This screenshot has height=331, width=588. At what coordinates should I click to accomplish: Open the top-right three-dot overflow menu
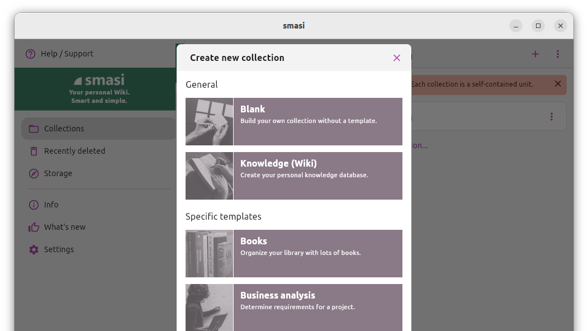pos(558,54)
